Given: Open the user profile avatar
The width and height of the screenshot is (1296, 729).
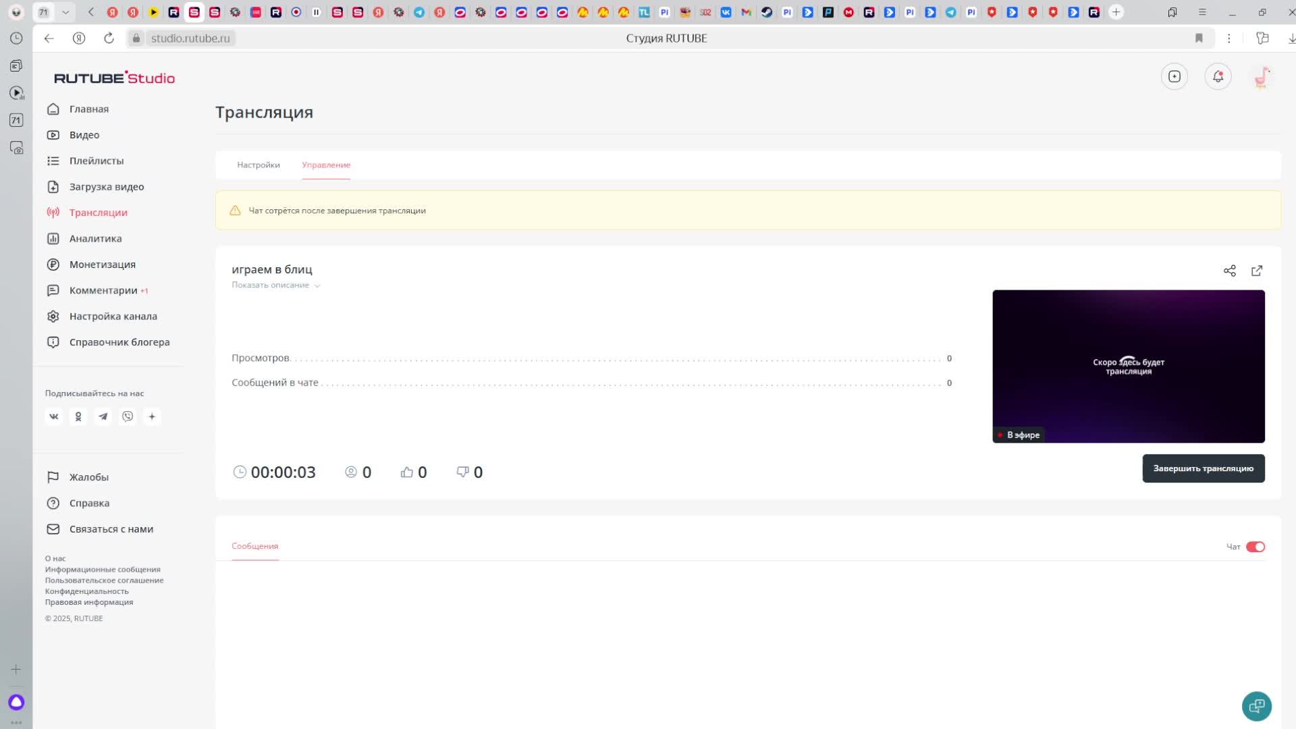Looking at the screenshot, I should click(1262, 77).
